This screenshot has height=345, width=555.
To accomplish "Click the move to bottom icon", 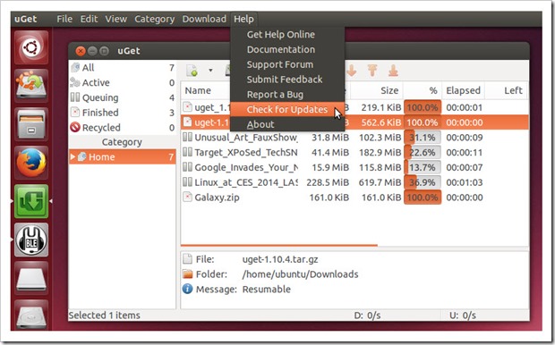I will (x=393, y=71).
